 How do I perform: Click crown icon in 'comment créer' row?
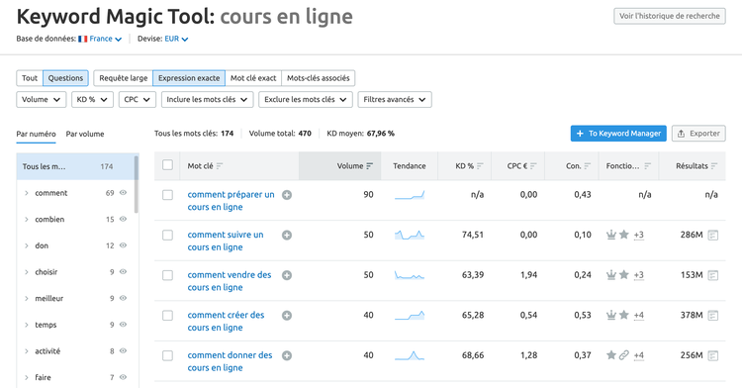pos(611,315)
